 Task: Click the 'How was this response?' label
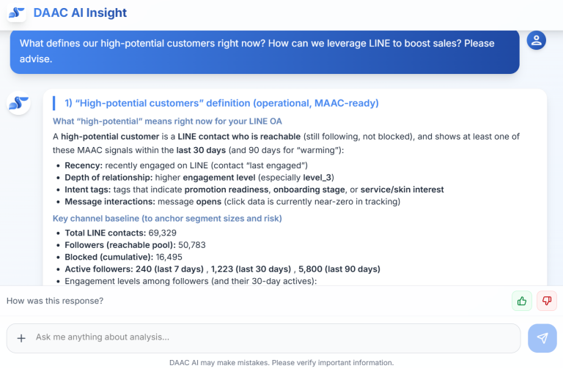click(x=55, y=301)
